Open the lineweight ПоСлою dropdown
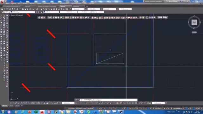This screenshot has width=203, height=114. [84, 12]
